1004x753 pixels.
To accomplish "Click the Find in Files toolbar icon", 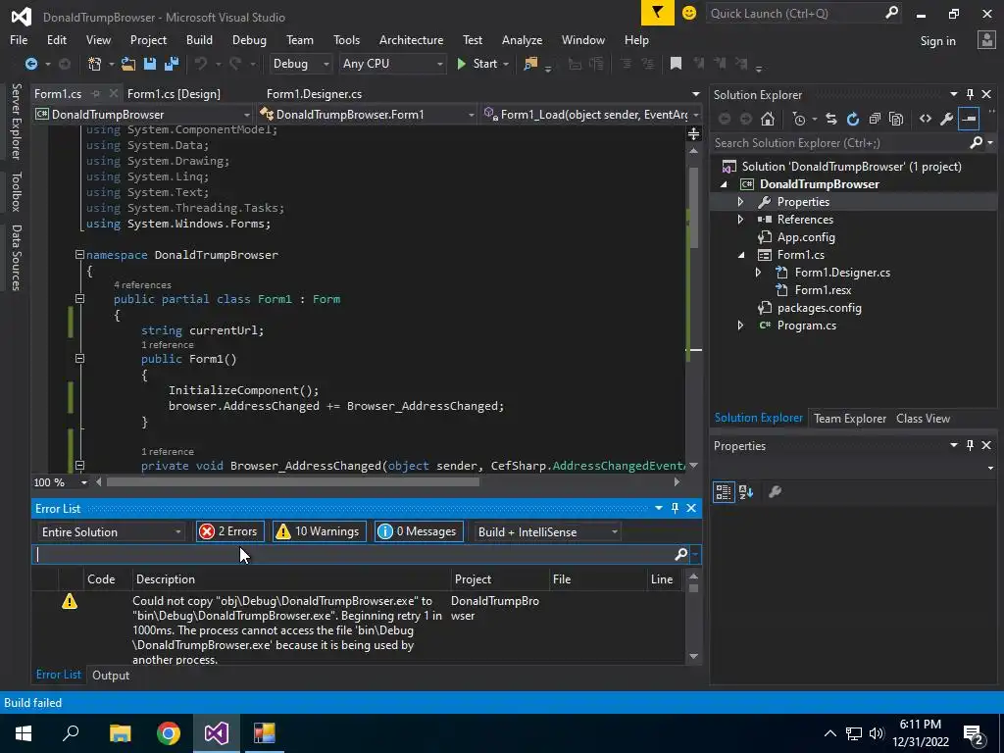I will (530, 64).
